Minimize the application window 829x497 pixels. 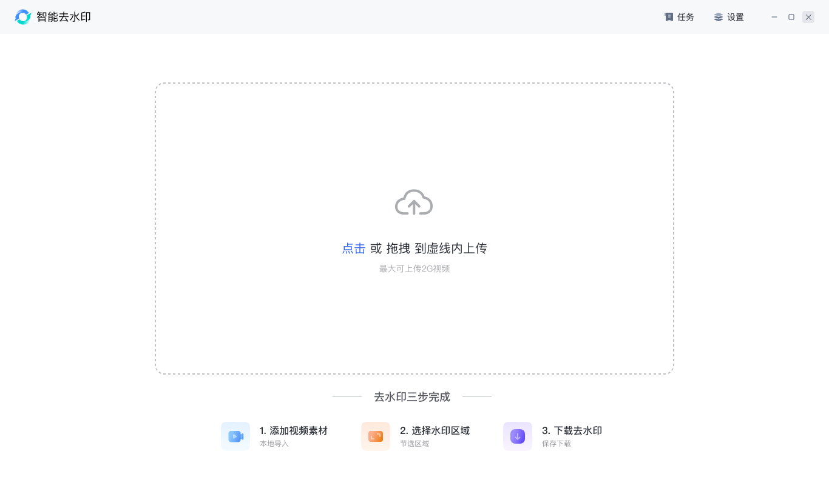click(x=774, y=17)
